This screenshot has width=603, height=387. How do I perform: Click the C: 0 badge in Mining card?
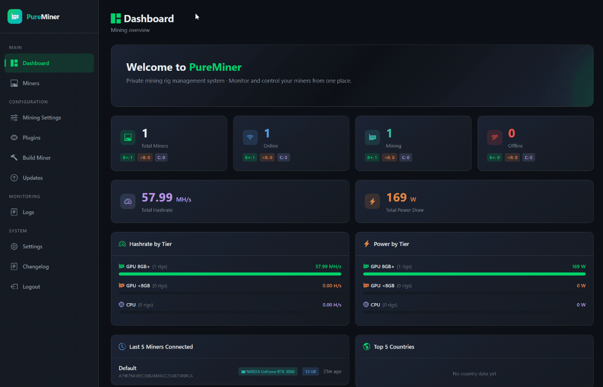pyautogui.click(x=406, y=157)
